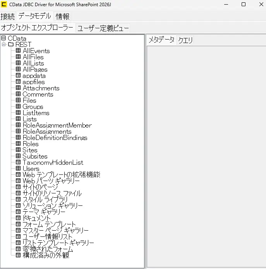Select the Subsites table icon
Viewport: 266px width, 269px height.
tap(18, 156)
